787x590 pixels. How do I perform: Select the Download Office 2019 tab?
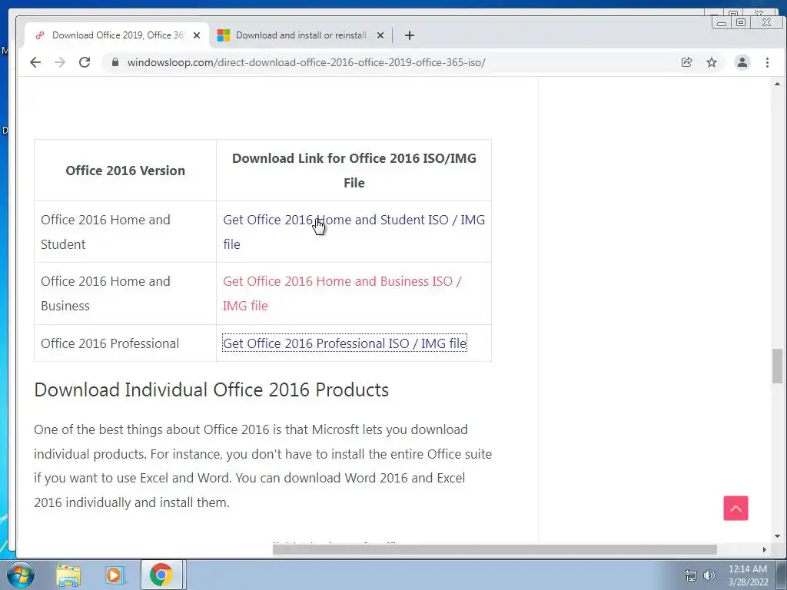[x=118, y=35]
